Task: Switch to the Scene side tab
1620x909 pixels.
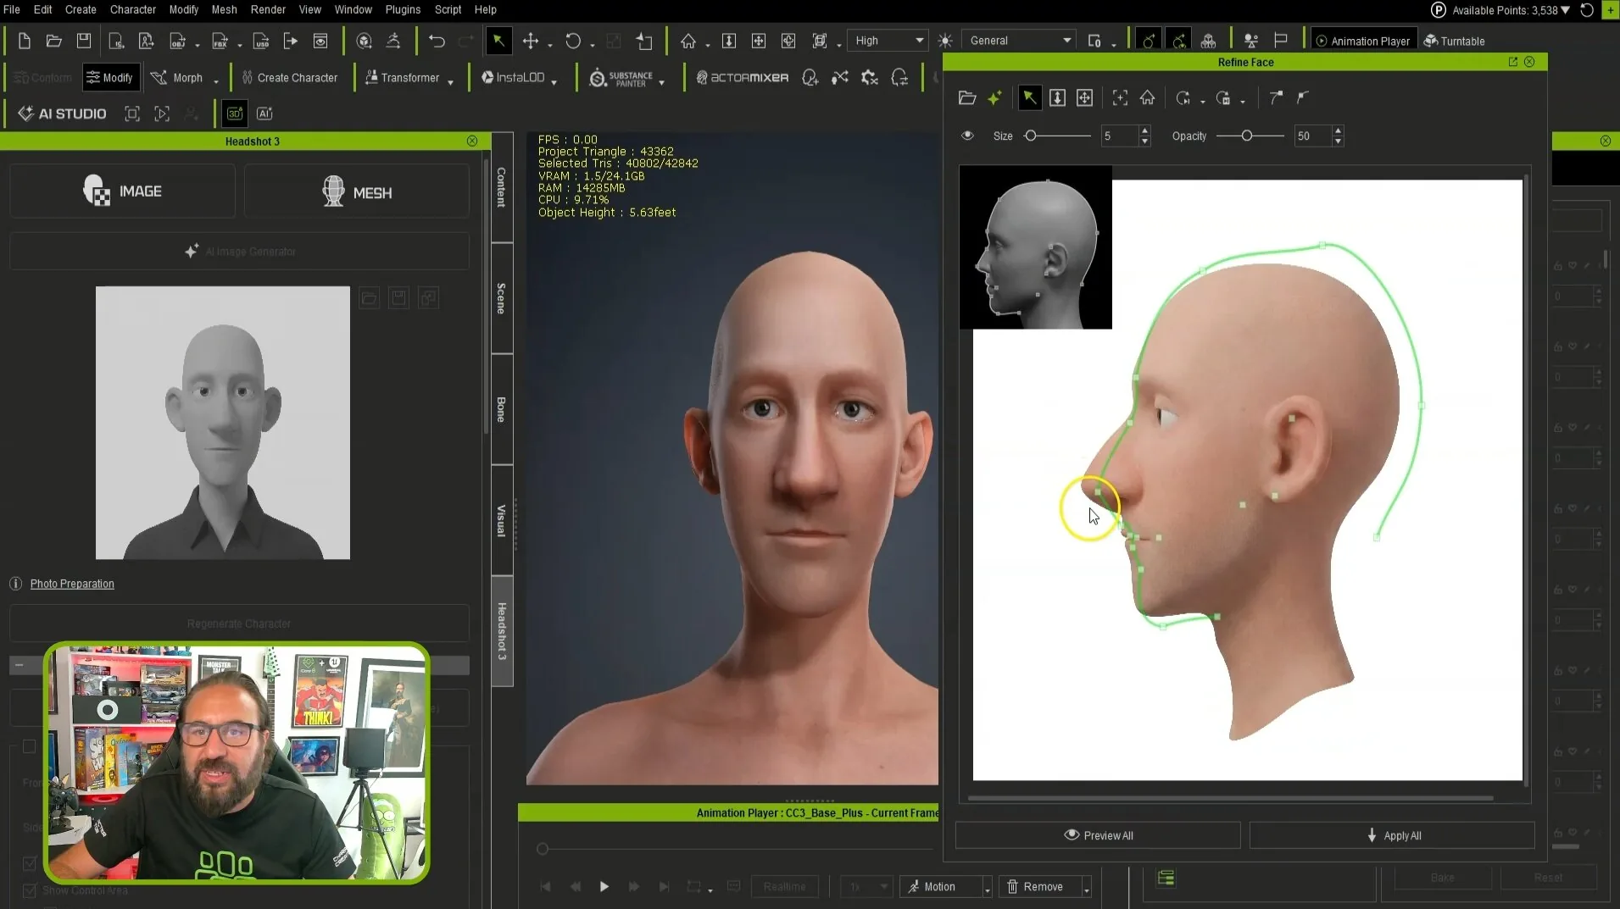Action: coord(502,298)
